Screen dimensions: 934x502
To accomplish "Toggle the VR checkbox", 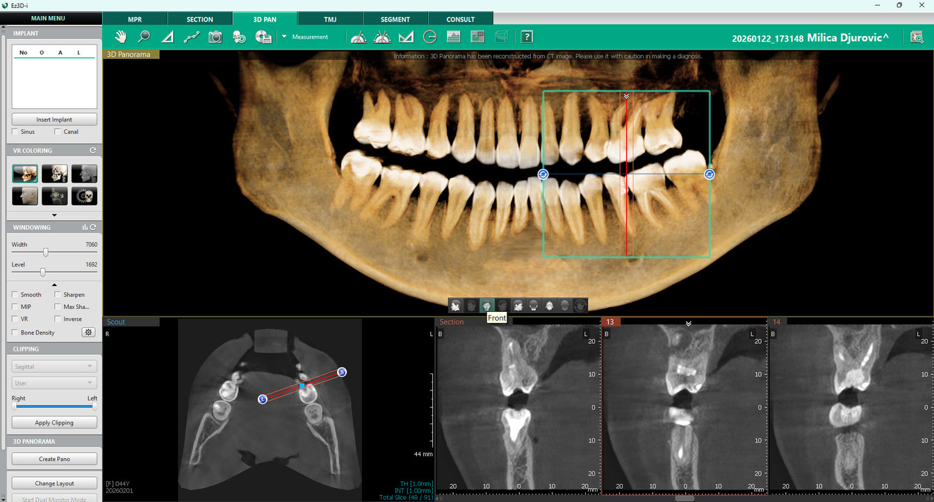I will tap(15, 319).
